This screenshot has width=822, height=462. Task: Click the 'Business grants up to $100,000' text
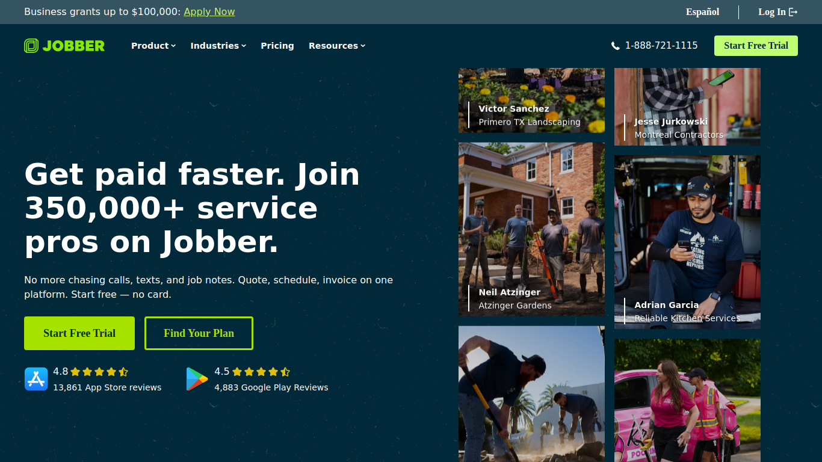(102, 12)
